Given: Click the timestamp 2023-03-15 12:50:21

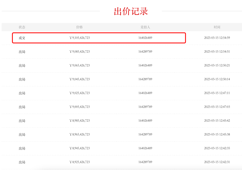Looking at the screenshot, I should [x=217, y=66].
